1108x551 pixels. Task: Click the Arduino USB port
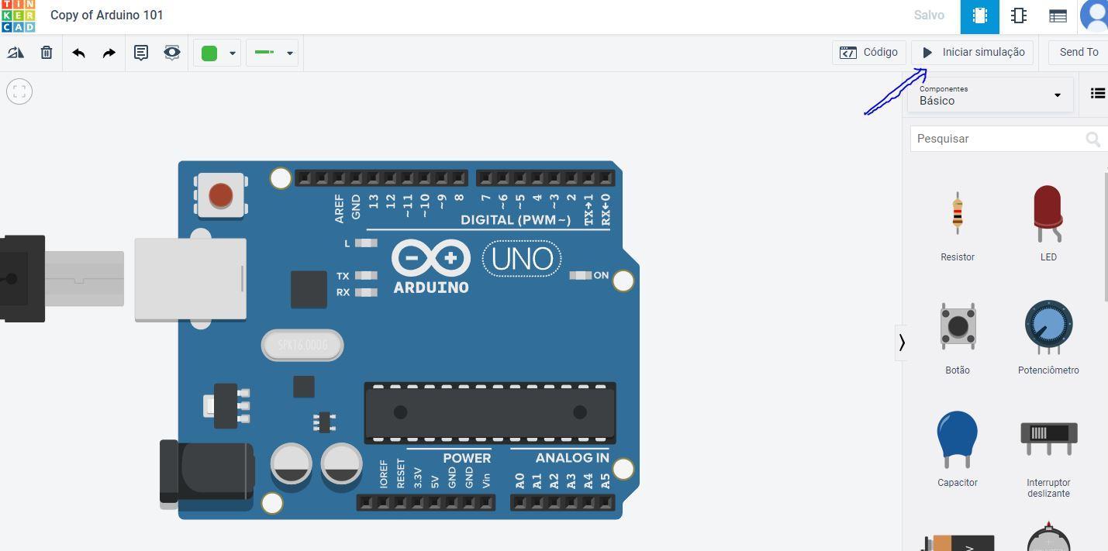[x=191, y=280]
